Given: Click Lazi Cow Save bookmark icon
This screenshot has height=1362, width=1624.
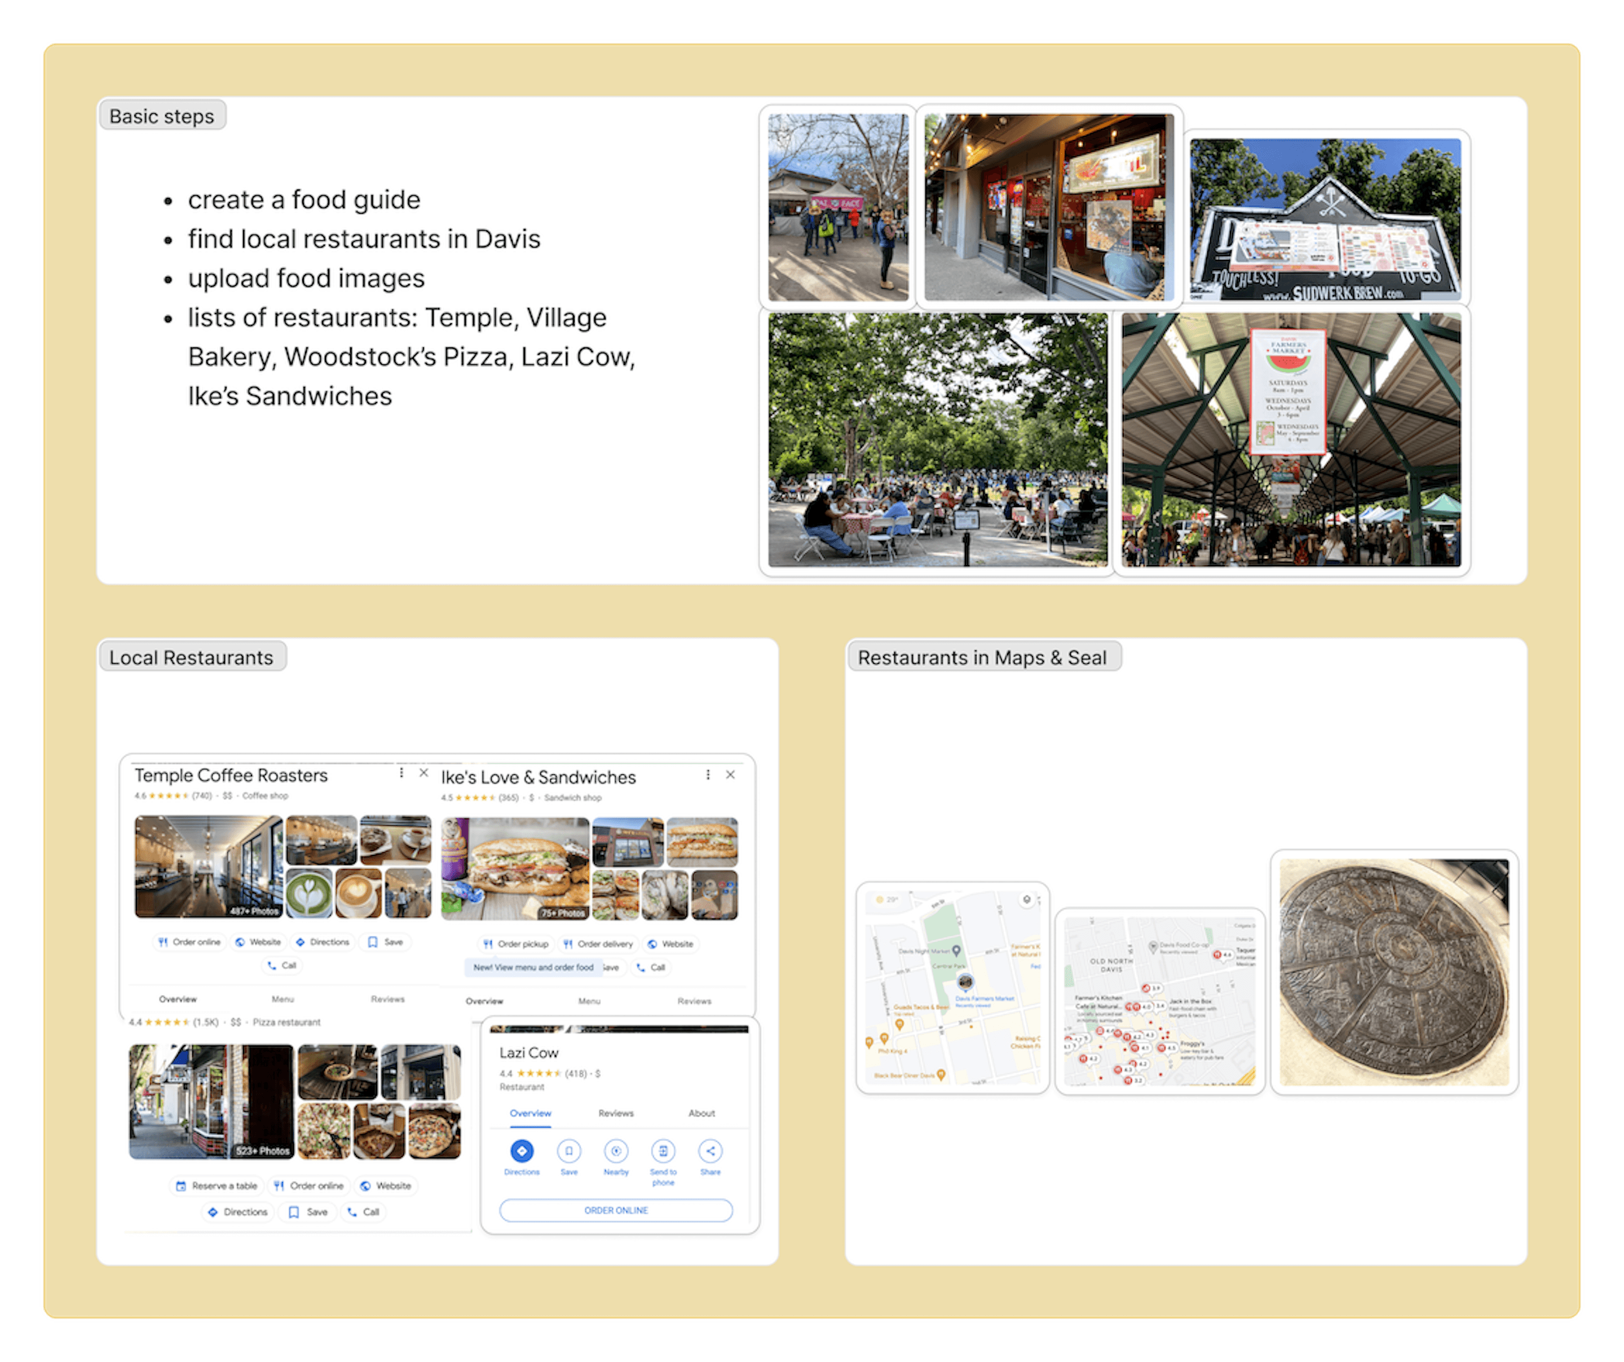Looking at the screenshot, I should (568, 1151).
